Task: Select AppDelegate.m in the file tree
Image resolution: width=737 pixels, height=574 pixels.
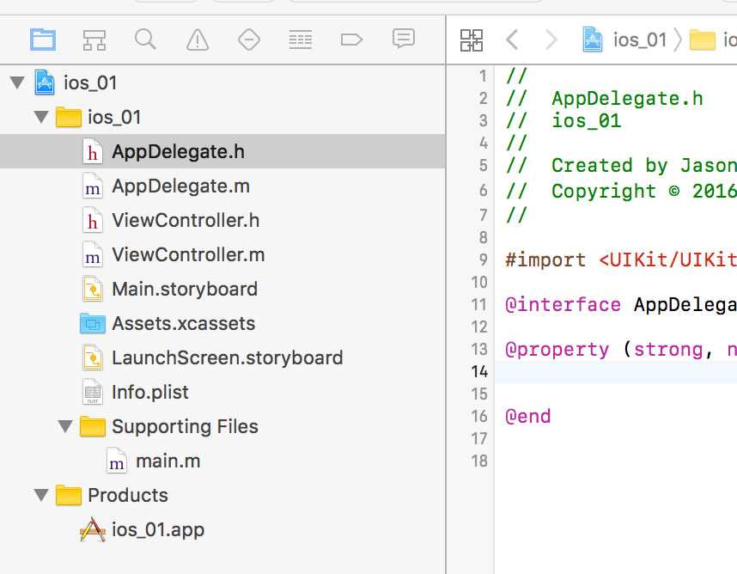Action: click(180, 186)
